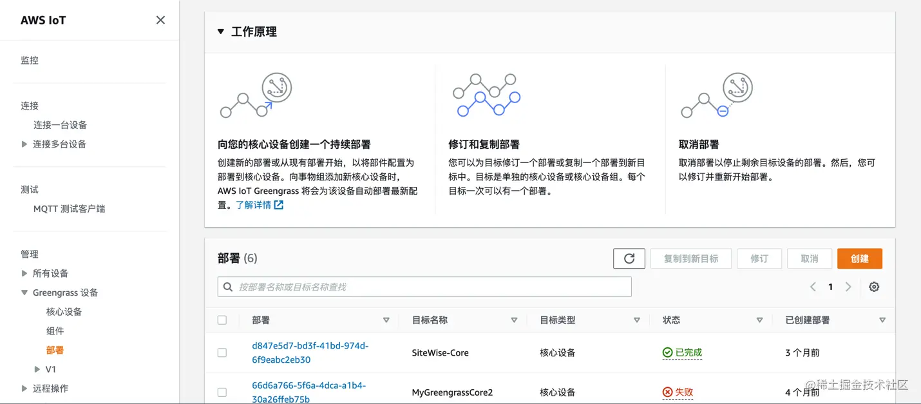Screen dimensions: 921x404
Task: Check the SiteWise-Core deployment row checkbox
Action: coord(222,352)
